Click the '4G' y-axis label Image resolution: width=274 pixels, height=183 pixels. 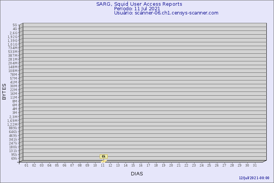pyautogui.click(x=15, y=29)
